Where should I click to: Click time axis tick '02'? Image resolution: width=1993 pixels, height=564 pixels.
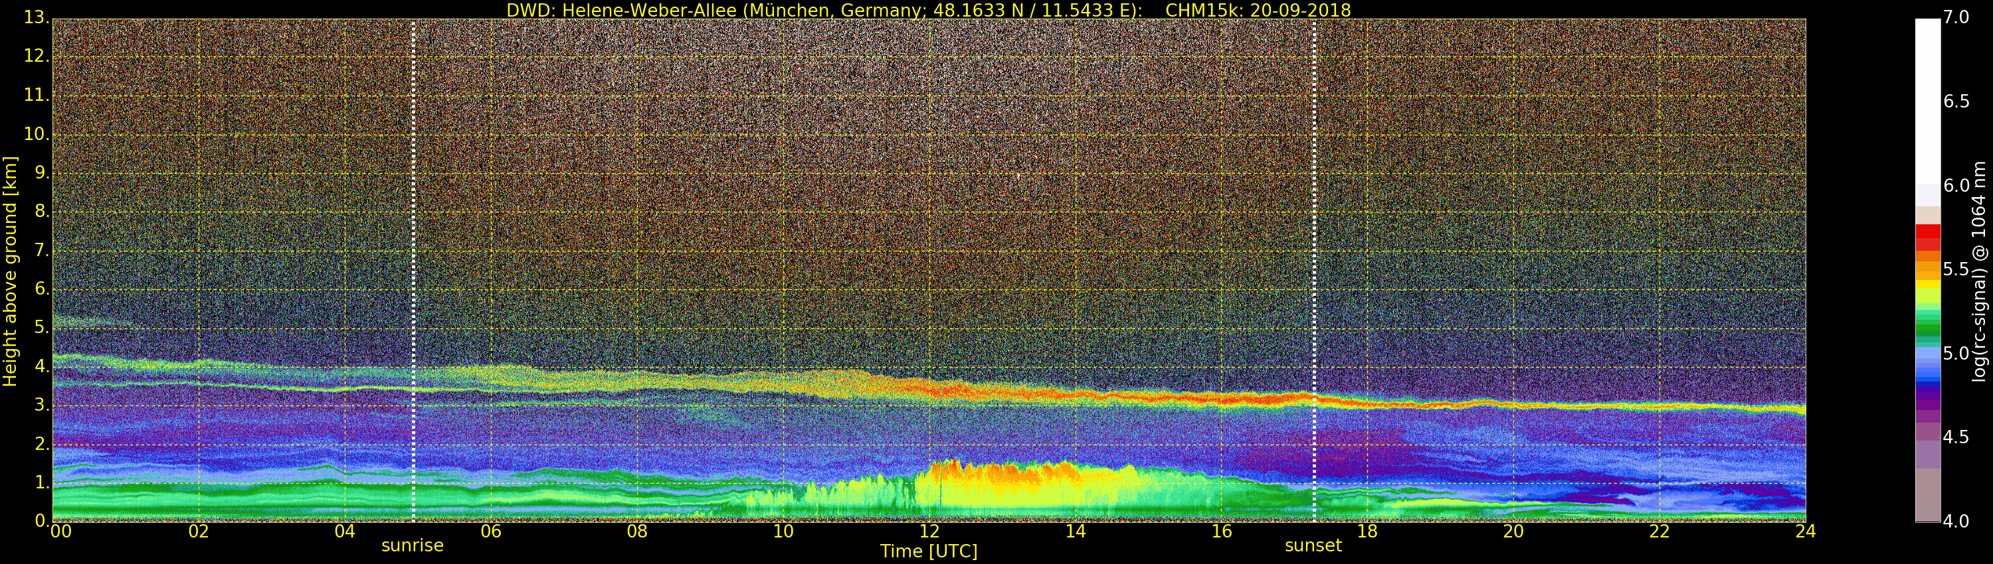click(199, 531)
